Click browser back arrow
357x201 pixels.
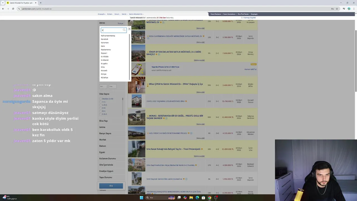click(x=3, y=9)
